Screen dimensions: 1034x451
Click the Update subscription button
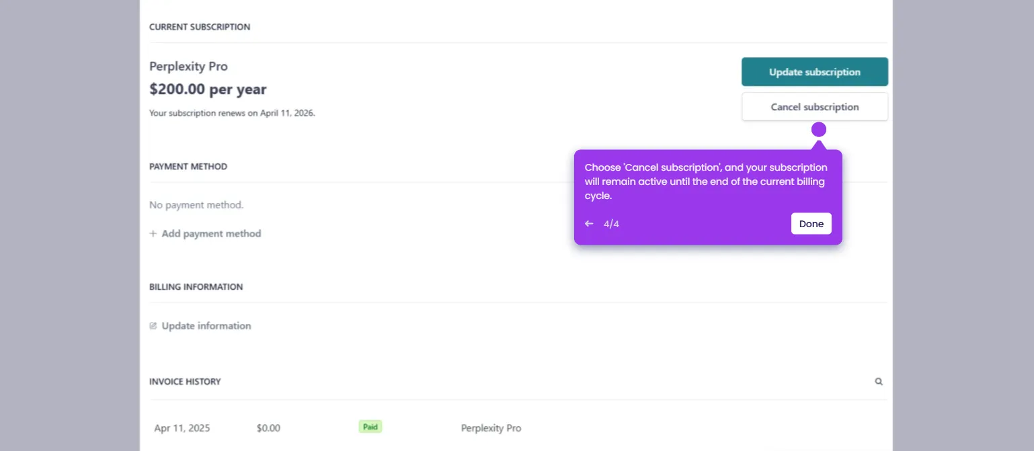814,72
